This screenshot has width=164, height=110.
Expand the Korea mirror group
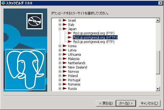tap(60, 46)
